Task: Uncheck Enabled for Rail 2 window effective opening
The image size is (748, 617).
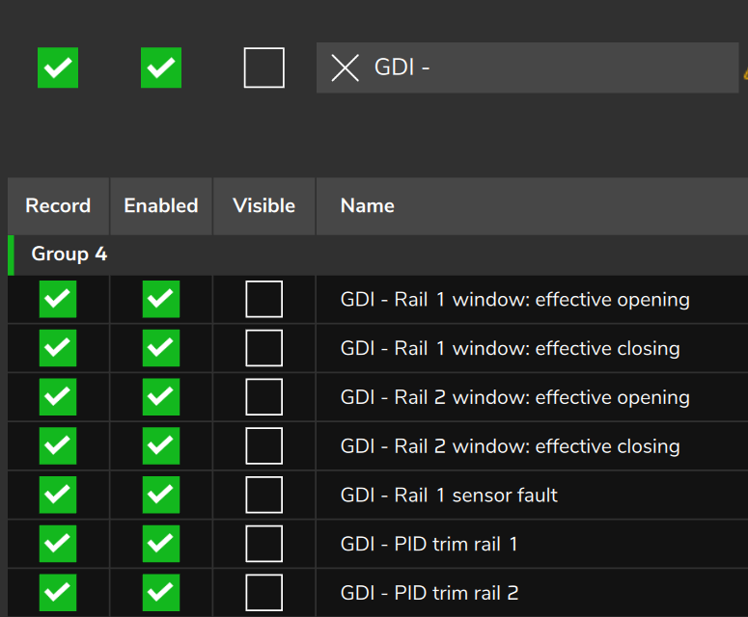Action: (161, 397)
